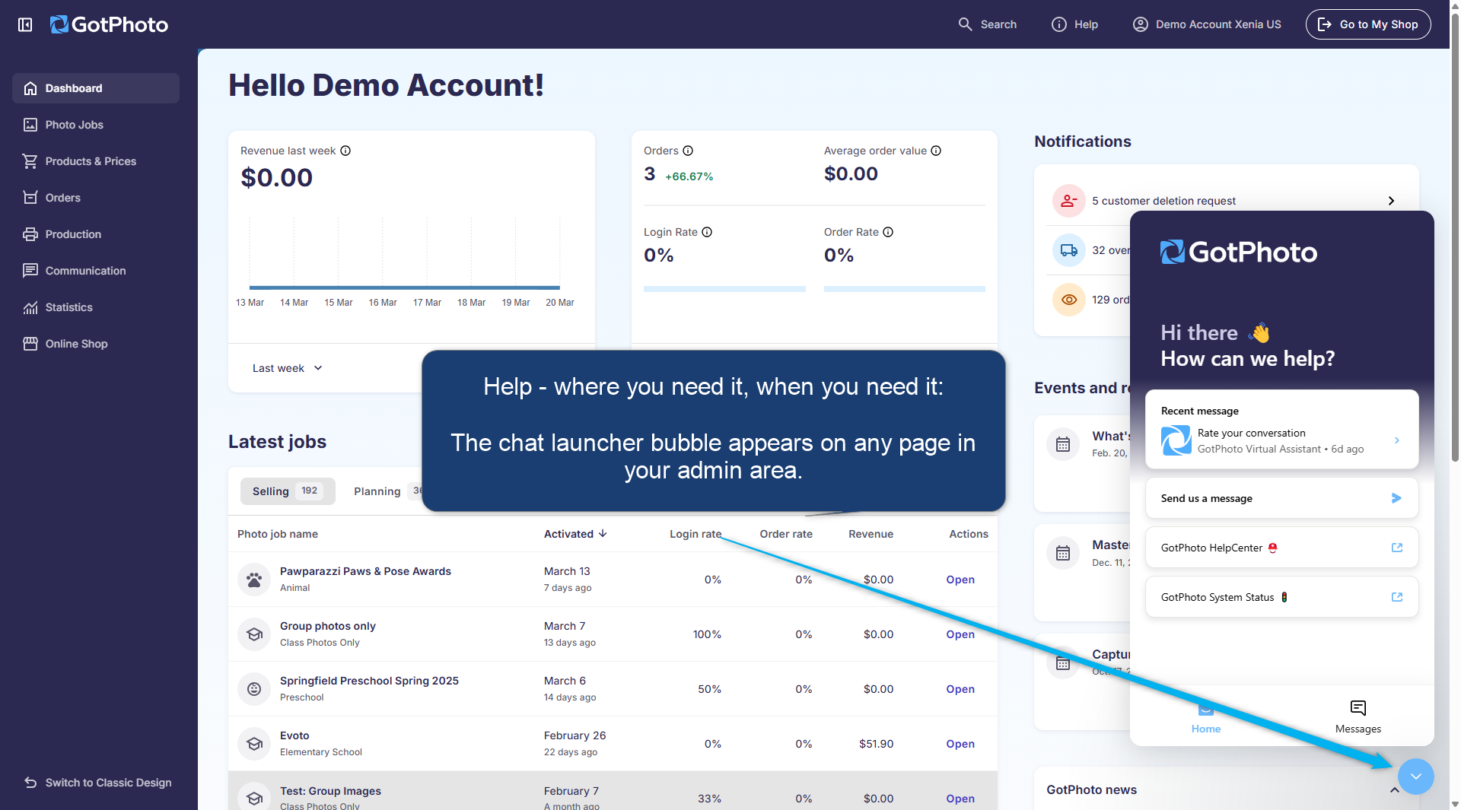
Task: Open Photo Jobs in the sidebar
Action: click(96, 125)
